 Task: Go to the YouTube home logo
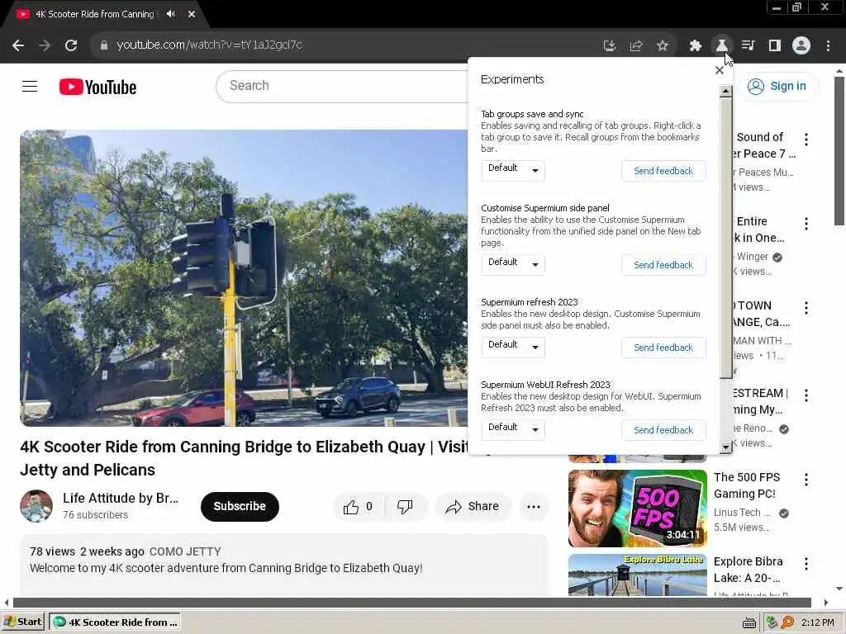pos(97,87)
